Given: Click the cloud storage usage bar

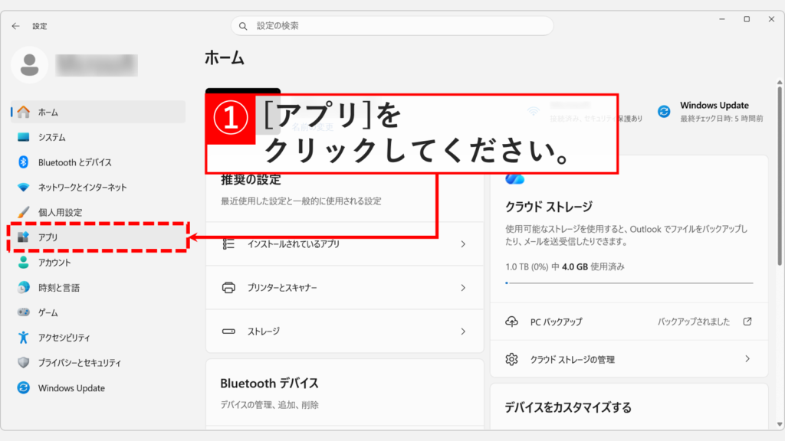Looking at the screenshot, I should pos(629,283).
